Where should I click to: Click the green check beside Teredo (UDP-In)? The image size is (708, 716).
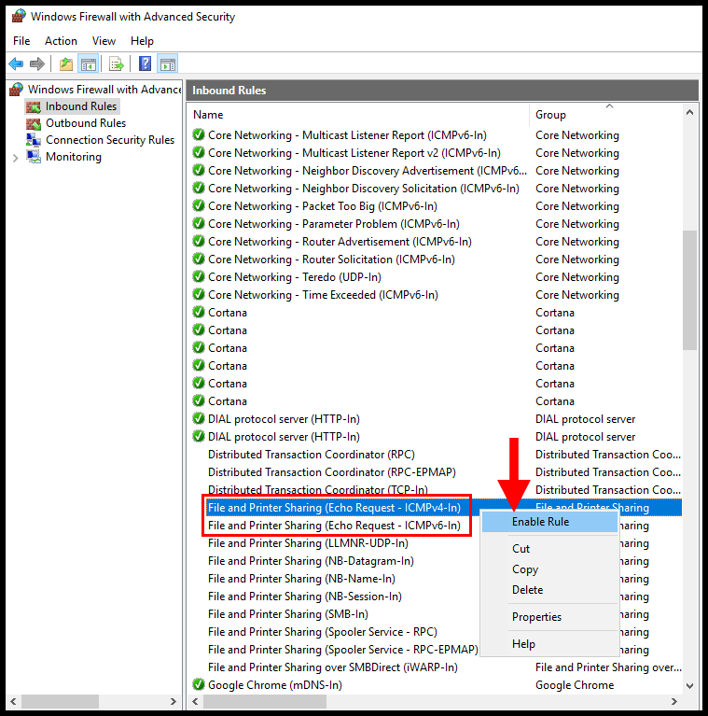pyautogui.click(x=199, y=276)
